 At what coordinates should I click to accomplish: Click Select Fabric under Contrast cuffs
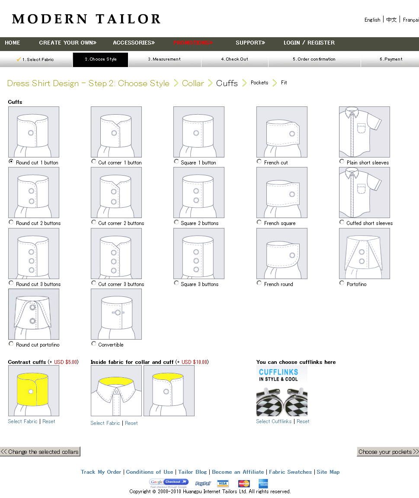22,421
